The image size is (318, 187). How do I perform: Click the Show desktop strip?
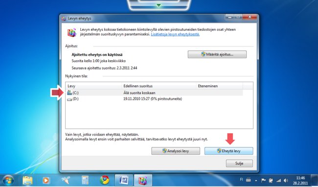[x=315, y=180]
